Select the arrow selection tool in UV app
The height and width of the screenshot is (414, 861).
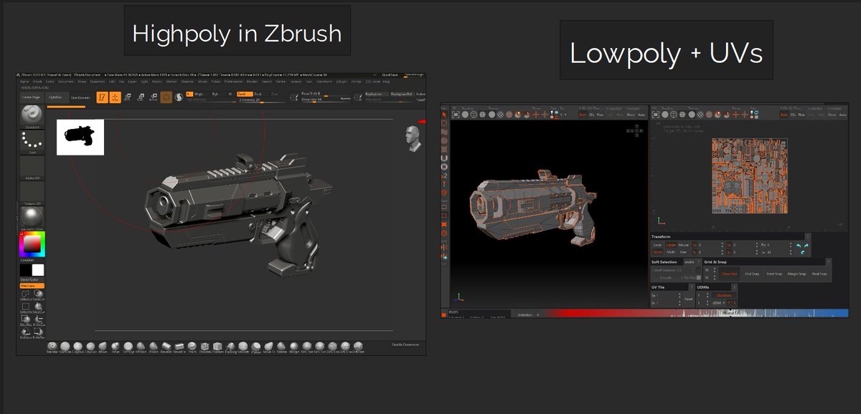click(444, 115)
